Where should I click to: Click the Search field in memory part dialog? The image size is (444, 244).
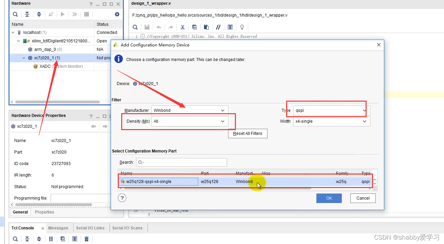(182, 162)
